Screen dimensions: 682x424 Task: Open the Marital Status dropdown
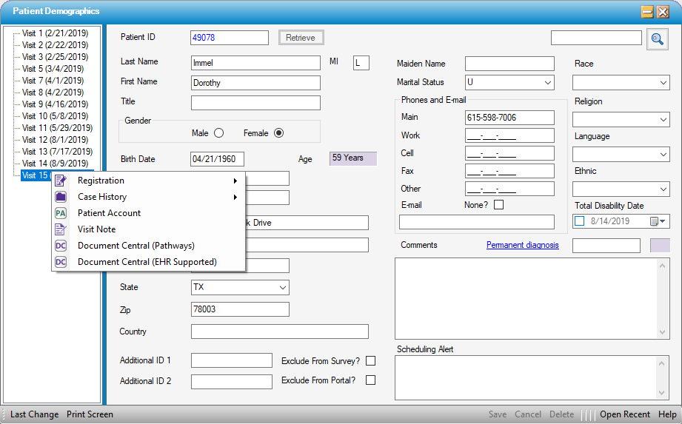tap(547, 82)
